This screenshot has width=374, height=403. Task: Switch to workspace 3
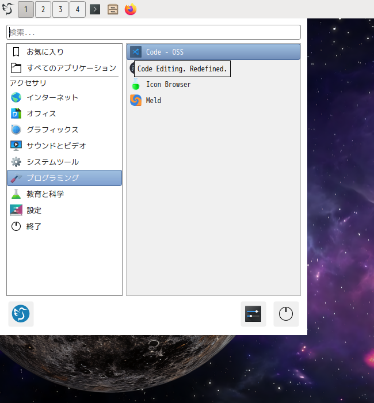pyautogui.click(x=60, y=10)
